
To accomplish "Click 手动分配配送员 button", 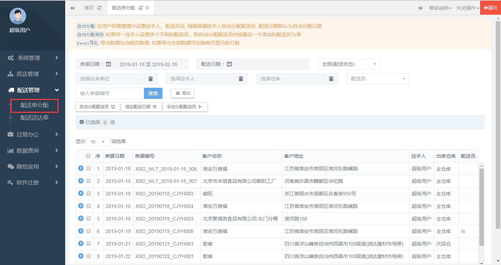I will 185,107.
